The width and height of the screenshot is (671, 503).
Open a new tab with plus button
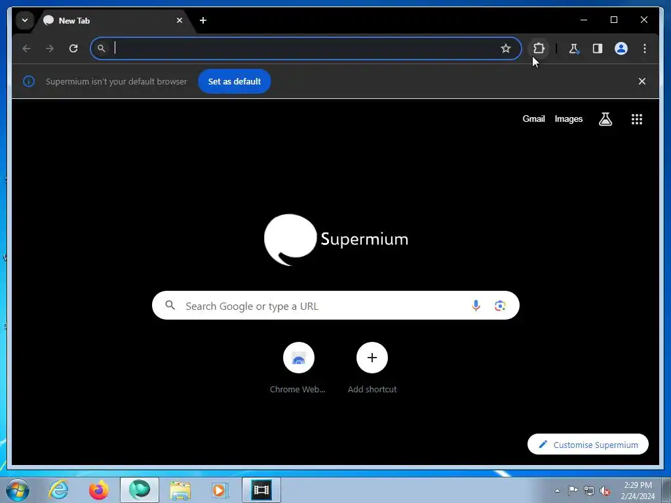[203, 20]
